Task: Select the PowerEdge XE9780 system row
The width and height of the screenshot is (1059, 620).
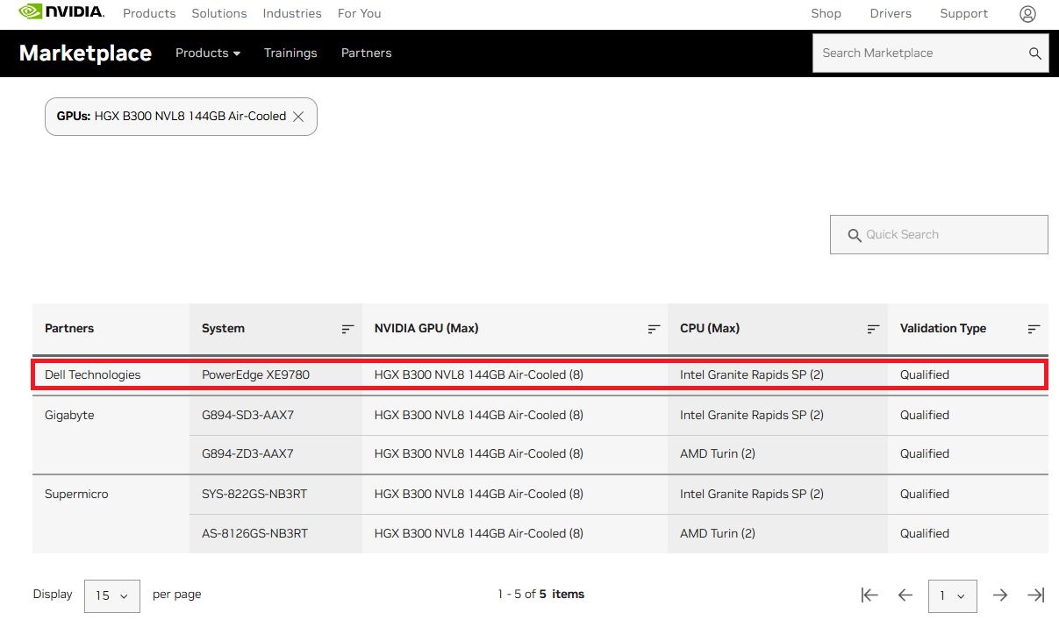Action: tap(255, 374)
